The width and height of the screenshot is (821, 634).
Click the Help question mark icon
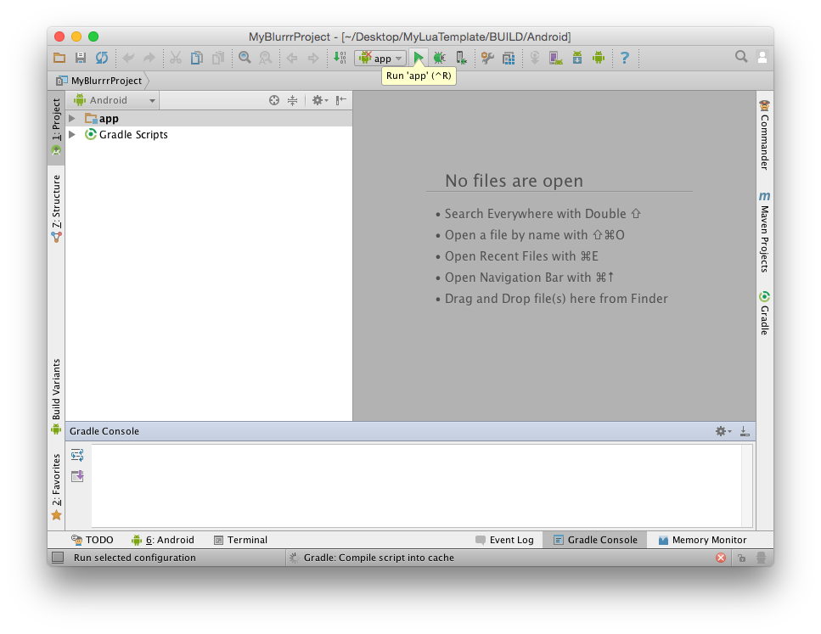625,58
